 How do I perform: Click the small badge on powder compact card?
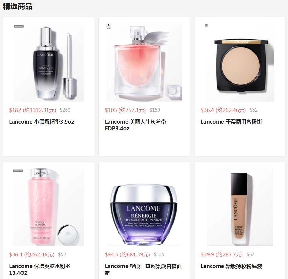click(x=206, y=25)
